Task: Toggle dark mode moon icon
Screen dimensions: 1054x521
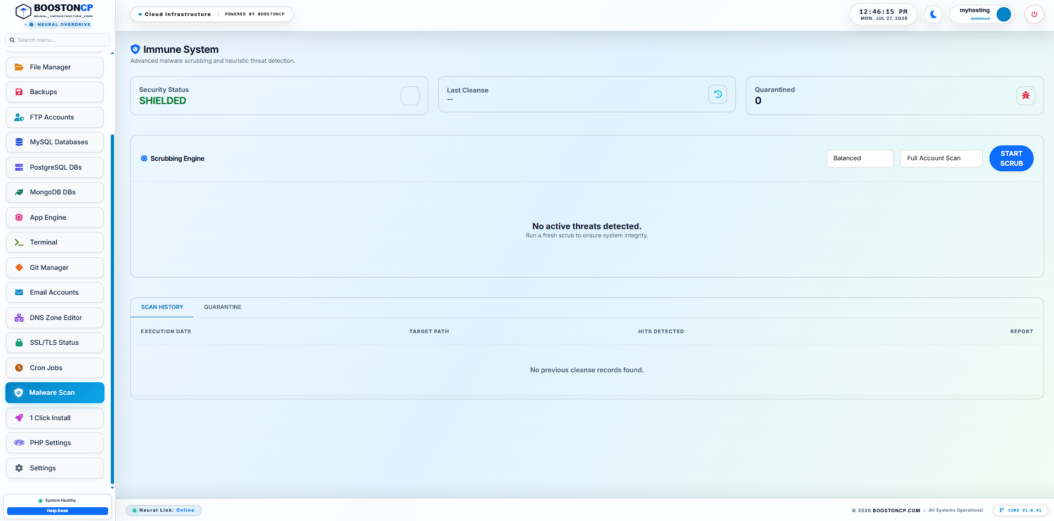Action: click(933, 14)
